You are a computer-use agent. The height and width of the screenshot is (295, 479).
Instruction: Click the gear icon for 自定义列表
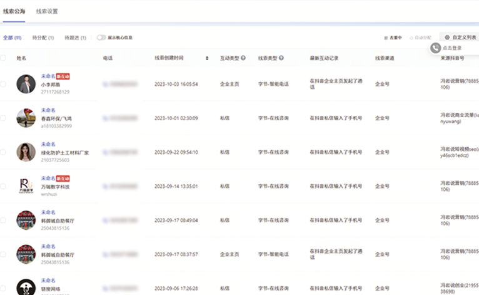447,38
